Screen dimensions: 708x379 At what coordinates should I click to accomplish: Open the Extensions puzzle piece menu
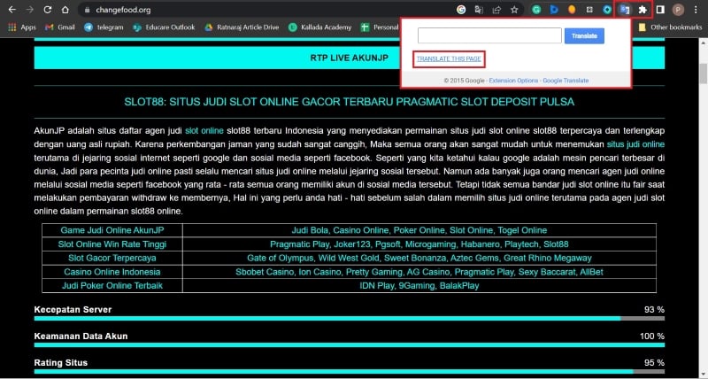point(643,10)
